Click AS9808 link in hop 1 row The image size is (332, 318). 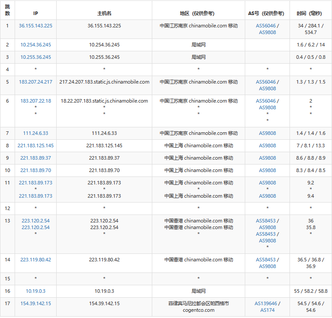(267, 32)
